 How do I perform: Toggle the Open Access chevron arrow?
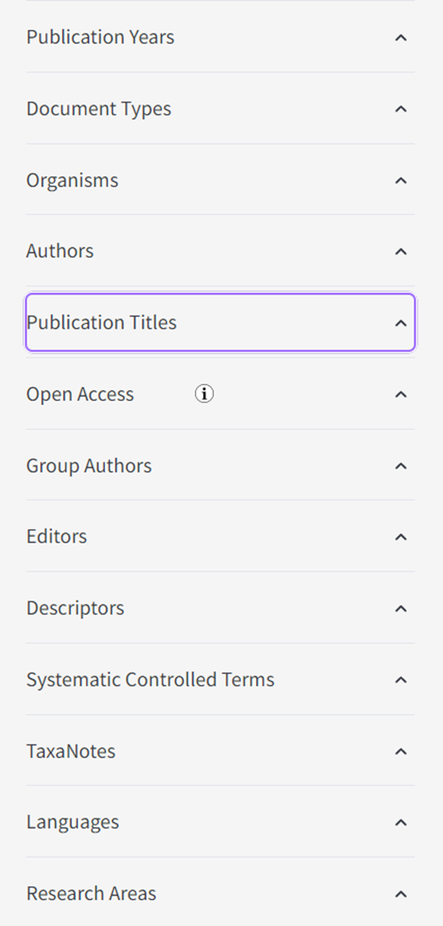pos(401,394)
